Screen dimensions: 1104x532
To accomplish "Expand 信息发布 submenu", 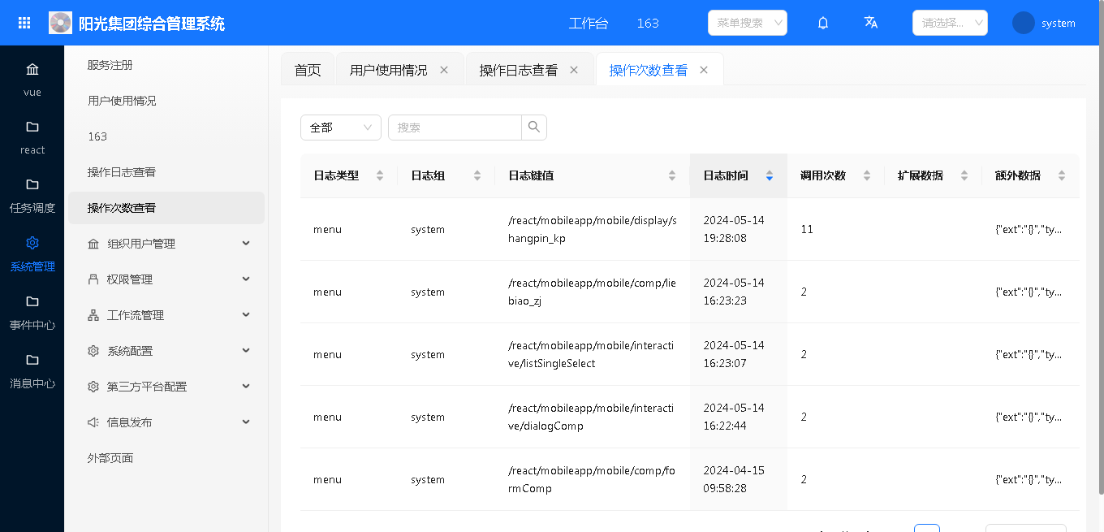I will (x=166, y=422).
